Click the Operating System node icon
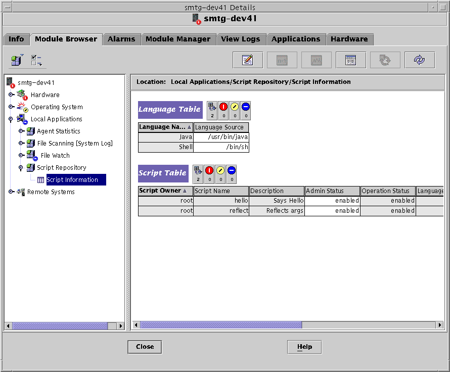 click(22, 107)
